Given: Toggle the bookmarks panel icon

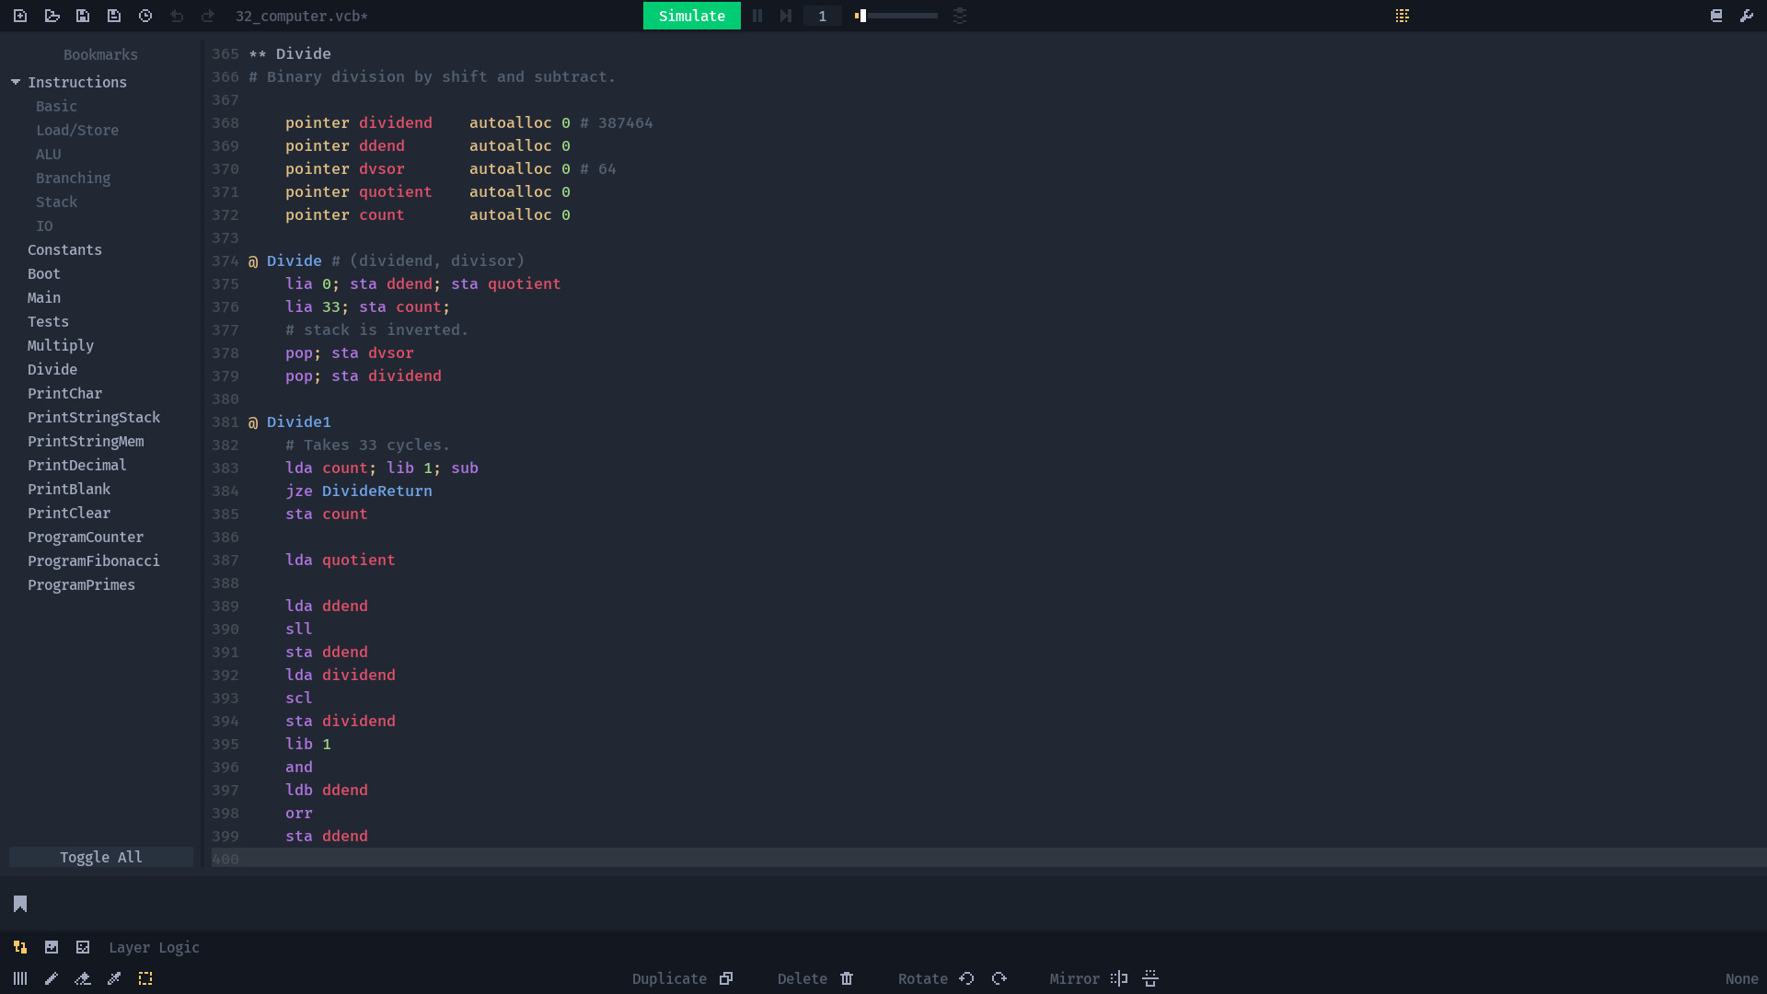Looking at the screenshot, I should [20, 904].
